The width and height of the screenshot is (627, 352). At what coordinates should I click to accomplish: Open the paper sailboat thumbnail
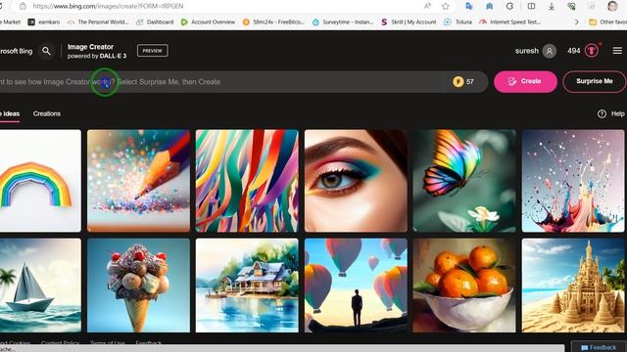pyautogui.click(x=40, y=286)
